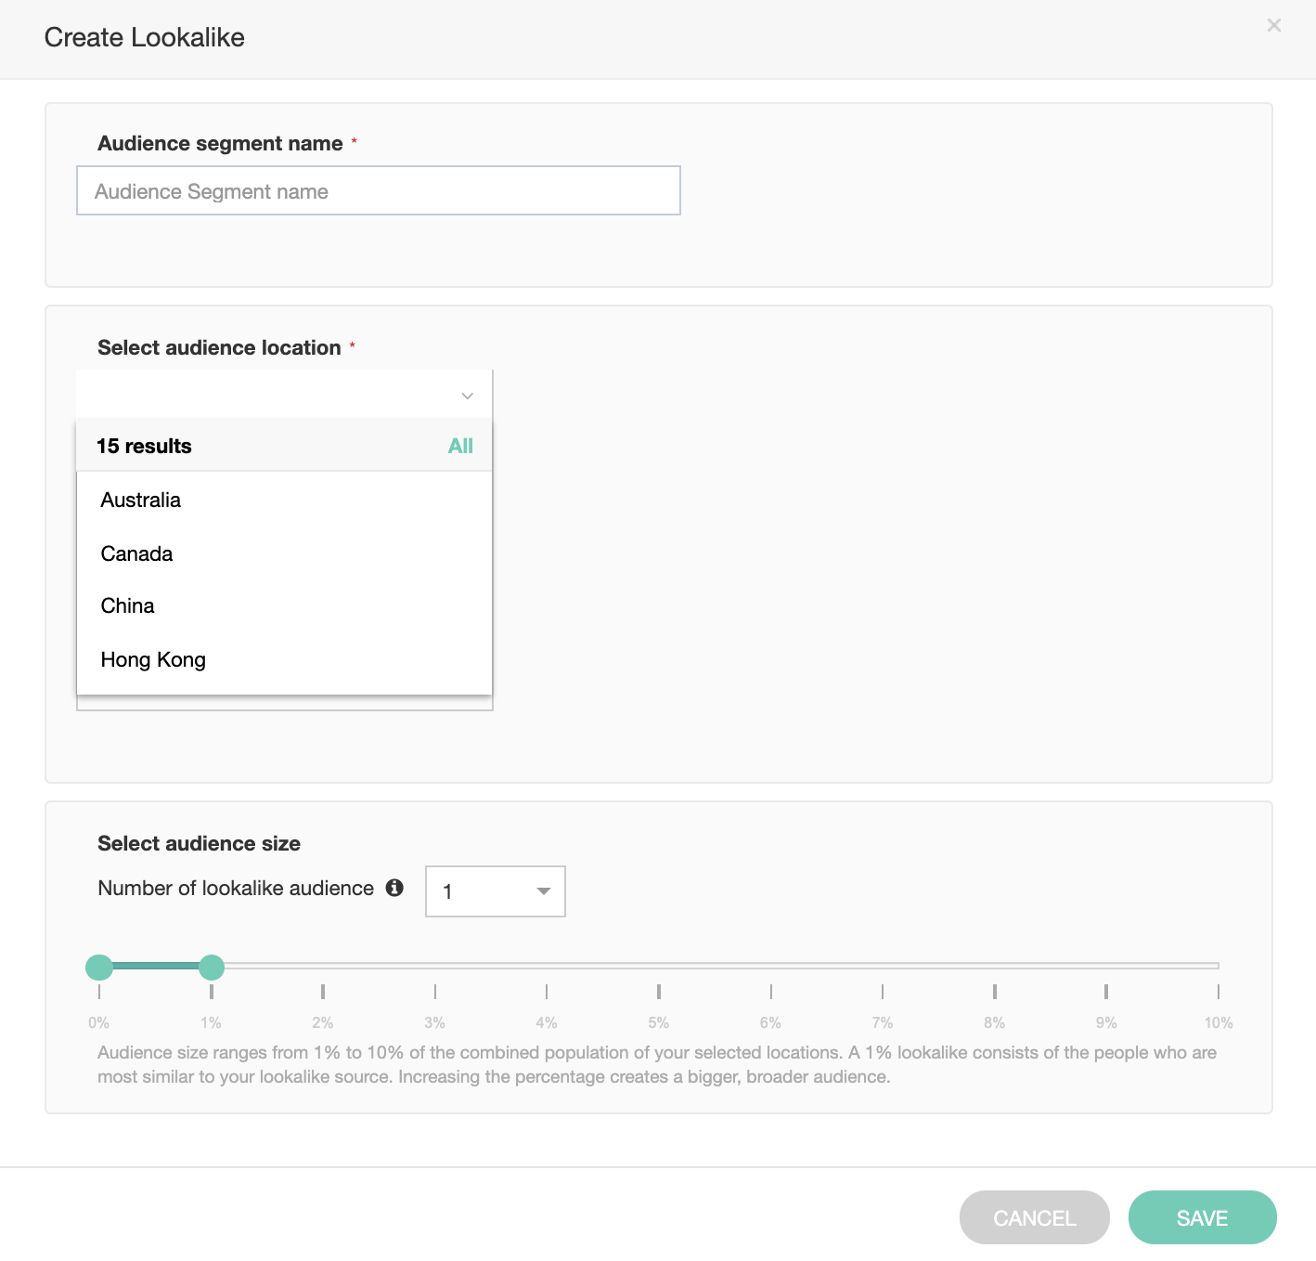Select Hong Kong as audience location
Image resolution: width=1316 pixels, height=1261 pixels.
(x=153, y=660)
